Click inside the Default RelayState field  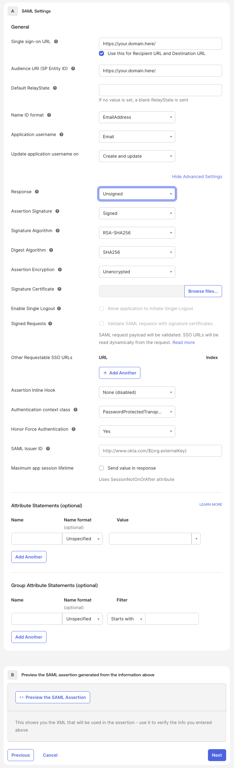tap(160, 90)
